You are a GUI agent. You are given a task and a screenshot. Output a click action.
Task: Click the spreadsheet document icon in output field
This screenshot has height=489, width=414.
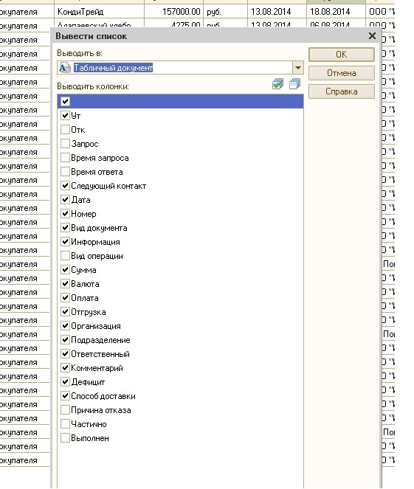point(65,68)
